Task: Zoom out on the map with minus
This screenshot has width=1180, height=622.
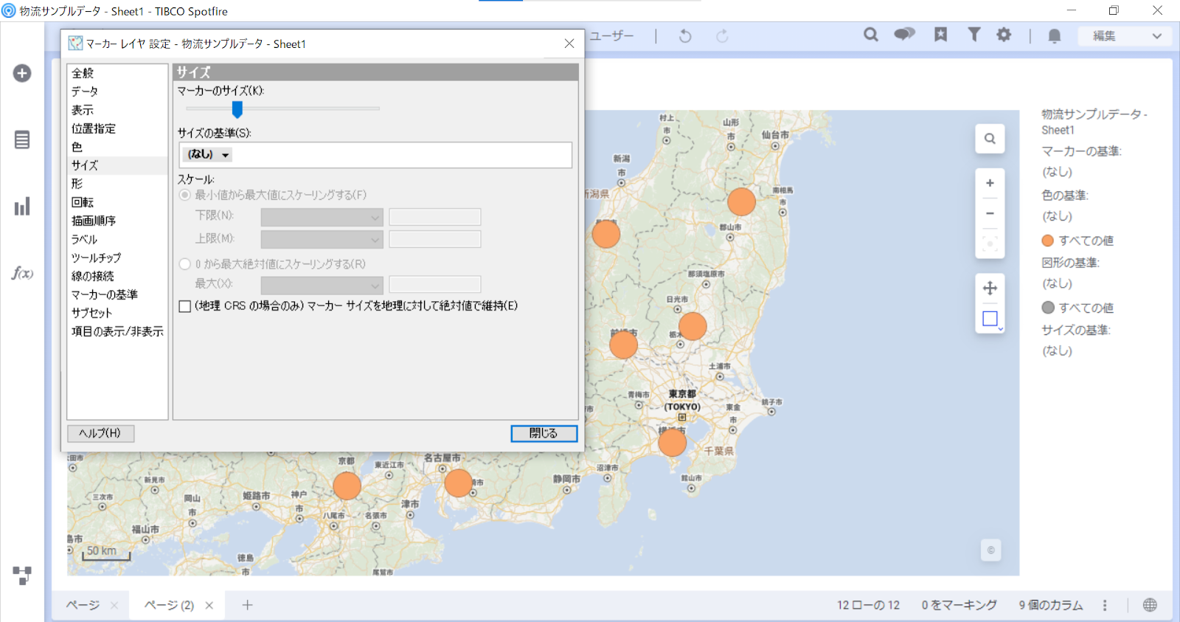Action: tap(990, 213)
